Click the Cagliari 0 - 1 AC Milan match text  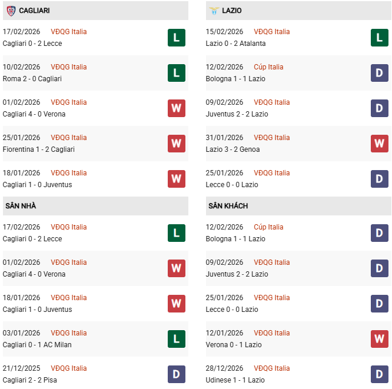click(37, 345)
